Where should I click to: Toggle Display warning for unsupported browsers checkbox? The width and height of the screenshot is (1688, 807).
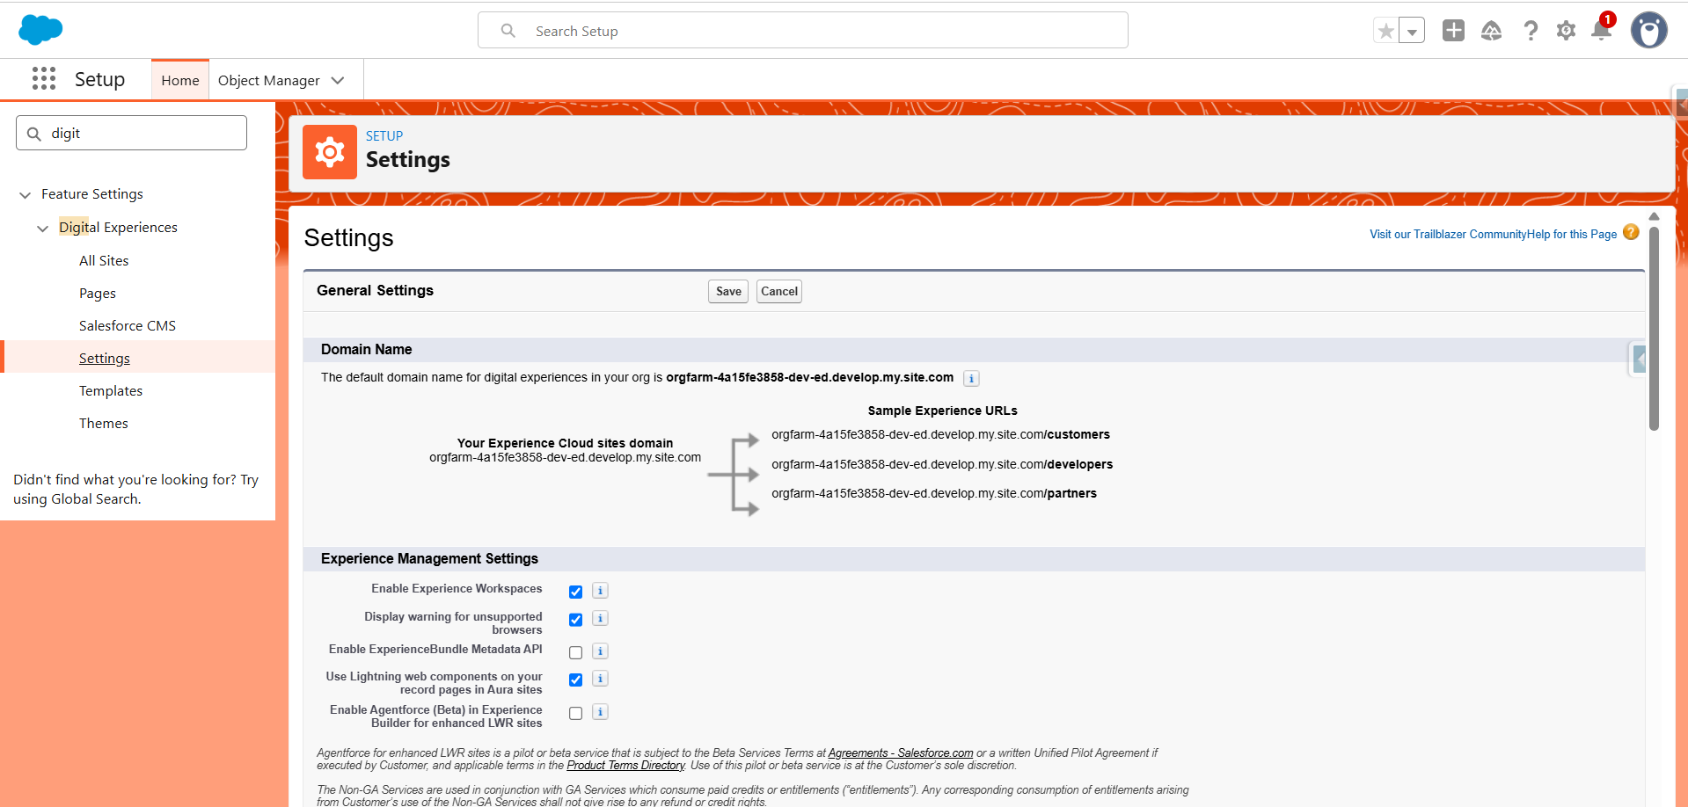pos(575,620)
